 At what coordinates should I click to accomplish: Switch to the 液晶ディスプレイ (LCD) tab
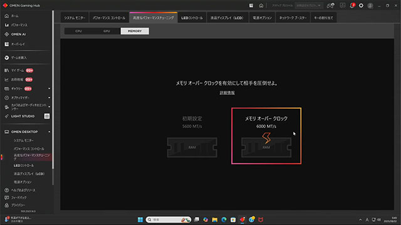coord(227,18)
